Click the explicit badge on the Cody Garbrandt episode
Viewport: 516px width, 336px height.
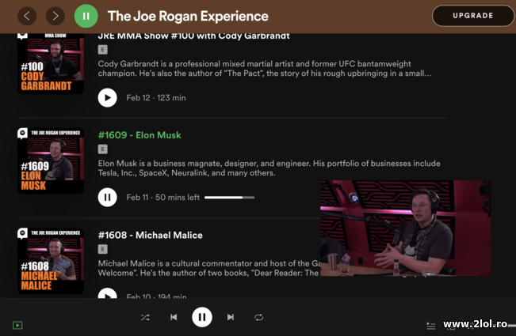tap(103, 50)
